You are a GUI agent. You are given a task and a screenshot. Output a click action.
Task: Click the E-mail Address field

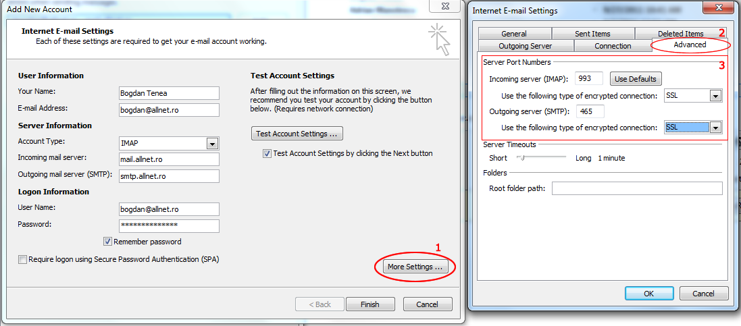click(169, 110)
